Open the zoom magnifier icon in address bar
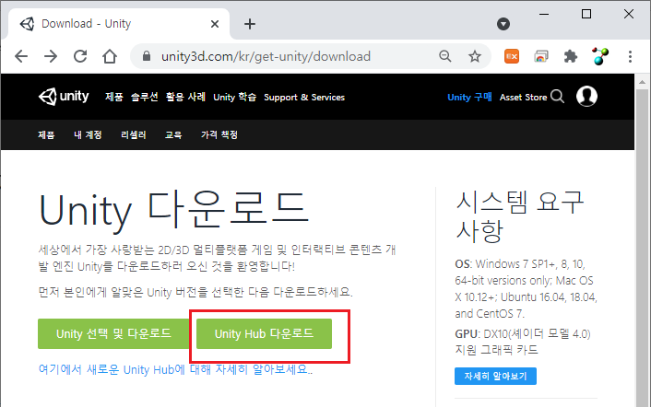Viewport: 651px width, 407px height. pos(445,56)
